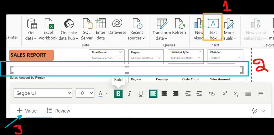
Task: Insert a Text box
Action: [213, 29]
